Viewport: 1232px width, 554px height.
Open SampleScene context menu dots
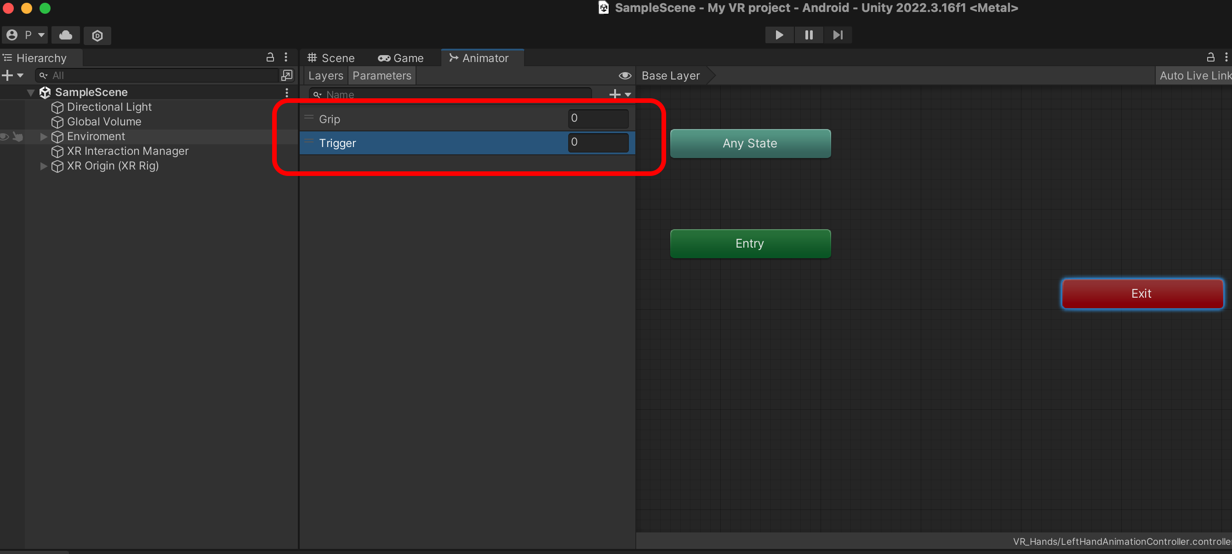pos(286,92)
